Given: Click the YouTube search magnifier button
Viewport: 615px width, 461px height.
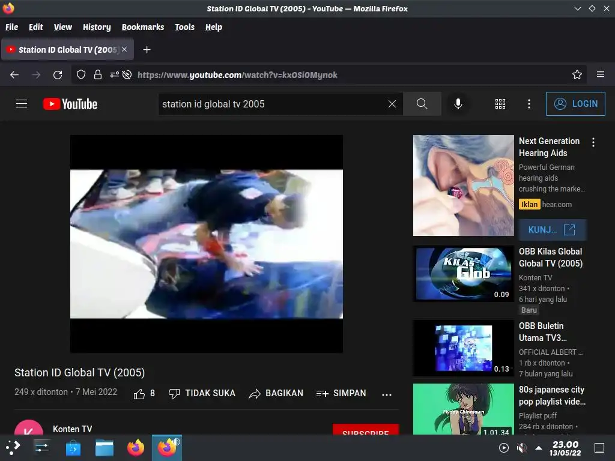Looking at the screenshot, I should click(422, 104).
